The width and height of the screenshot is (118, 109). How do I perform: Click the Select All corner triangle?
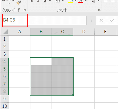(x=5, y=32)
